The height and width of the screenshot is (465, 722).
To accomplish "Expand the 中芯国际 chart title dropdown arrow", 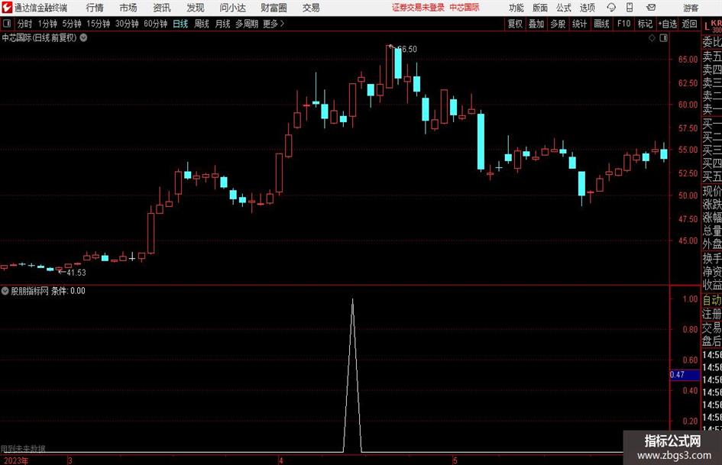I will tap(83, 37).
